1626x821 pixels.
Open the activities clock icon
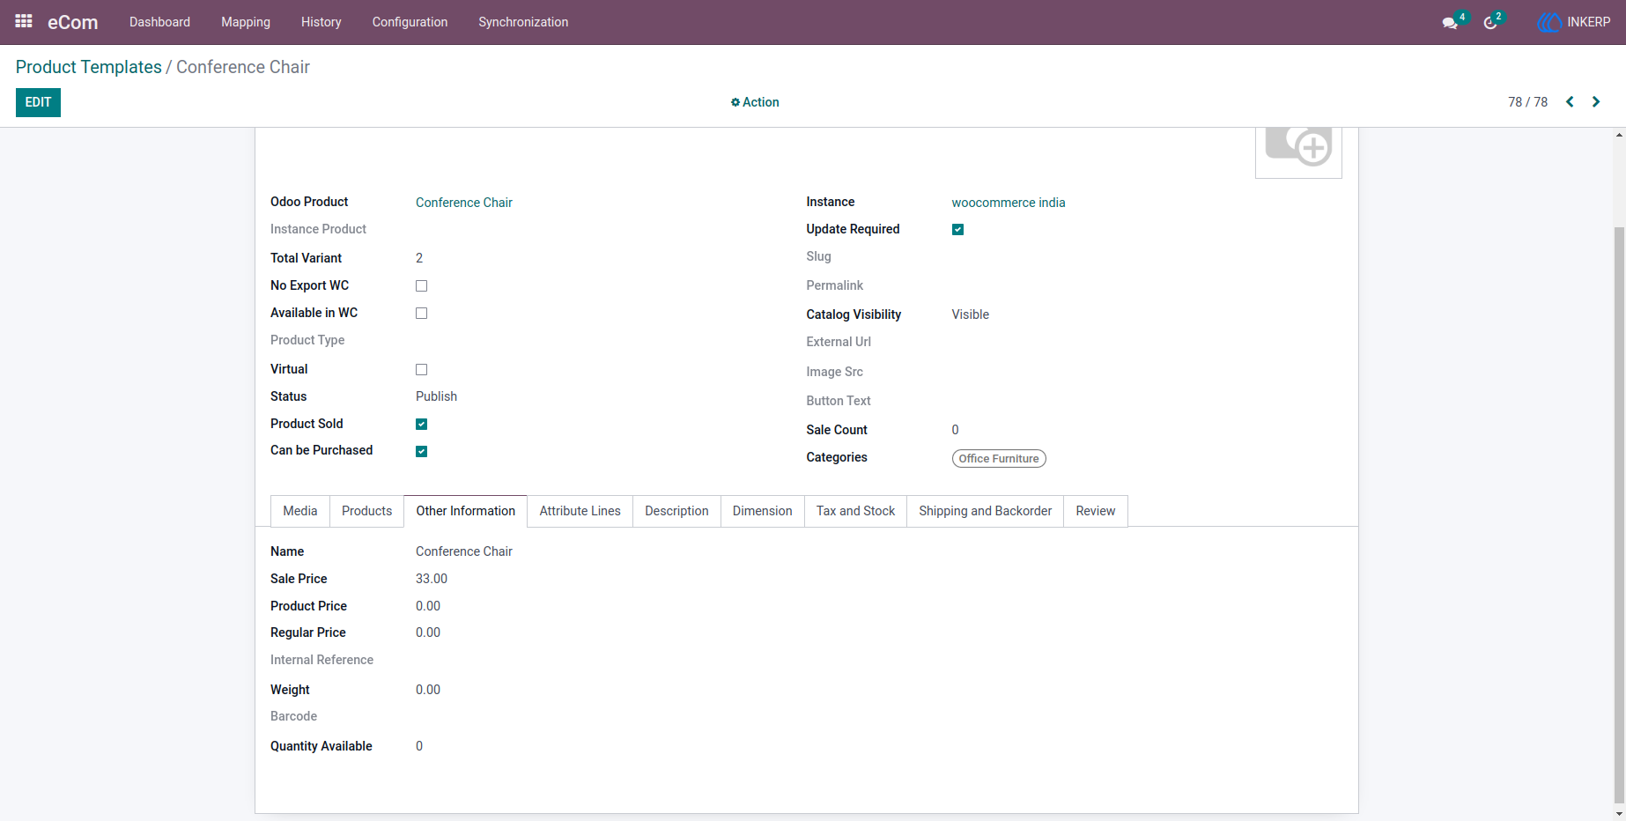(x=1490, y=23)
